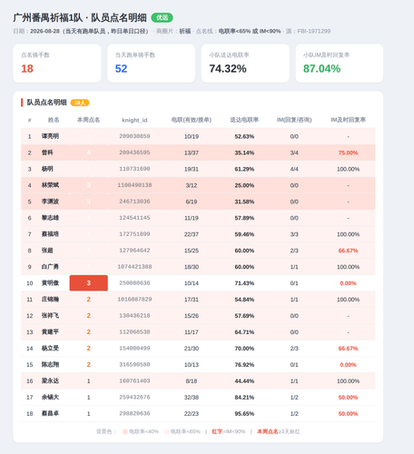414x454 pixels.
Task: Click the 6/19 电联 value
Action: pos(192,202)
